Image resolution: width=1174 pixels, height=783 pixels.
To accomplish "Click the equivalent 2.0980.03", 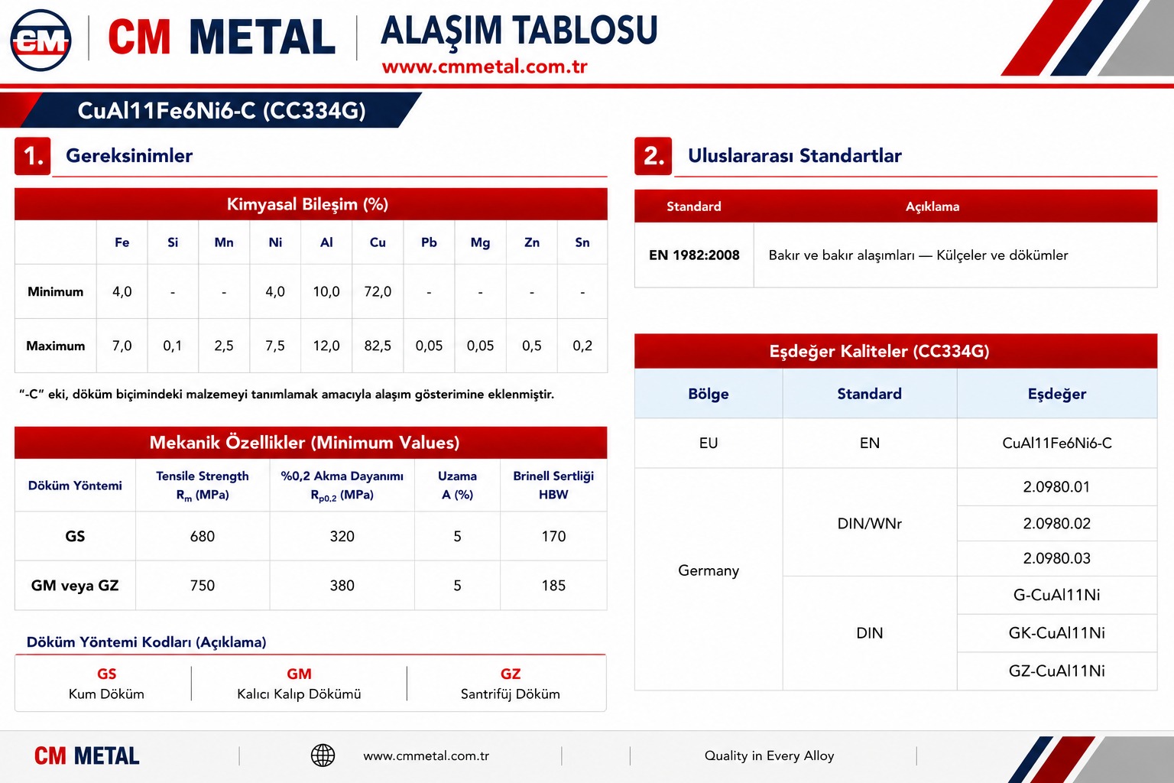I will [x=1057, y=559].
